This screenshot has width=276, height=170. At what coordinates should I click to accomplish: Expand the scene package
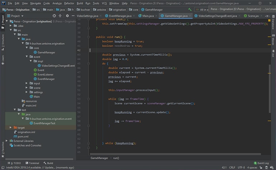click(x=27, y=88)
